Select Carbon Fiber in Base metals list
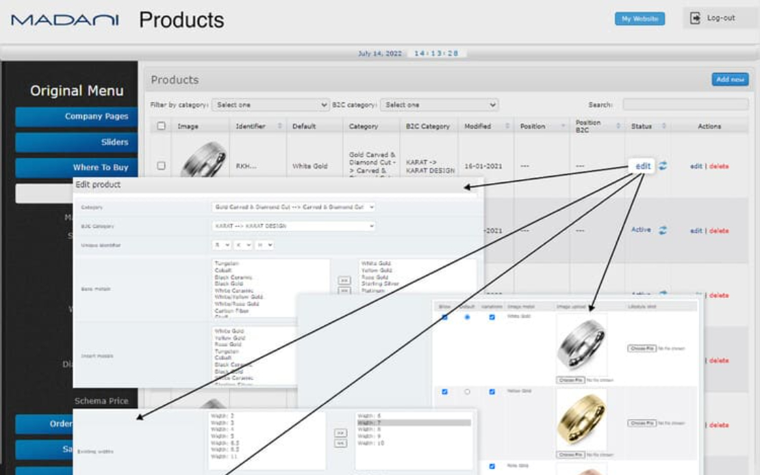Screen dimensions: 760x475 231,311
